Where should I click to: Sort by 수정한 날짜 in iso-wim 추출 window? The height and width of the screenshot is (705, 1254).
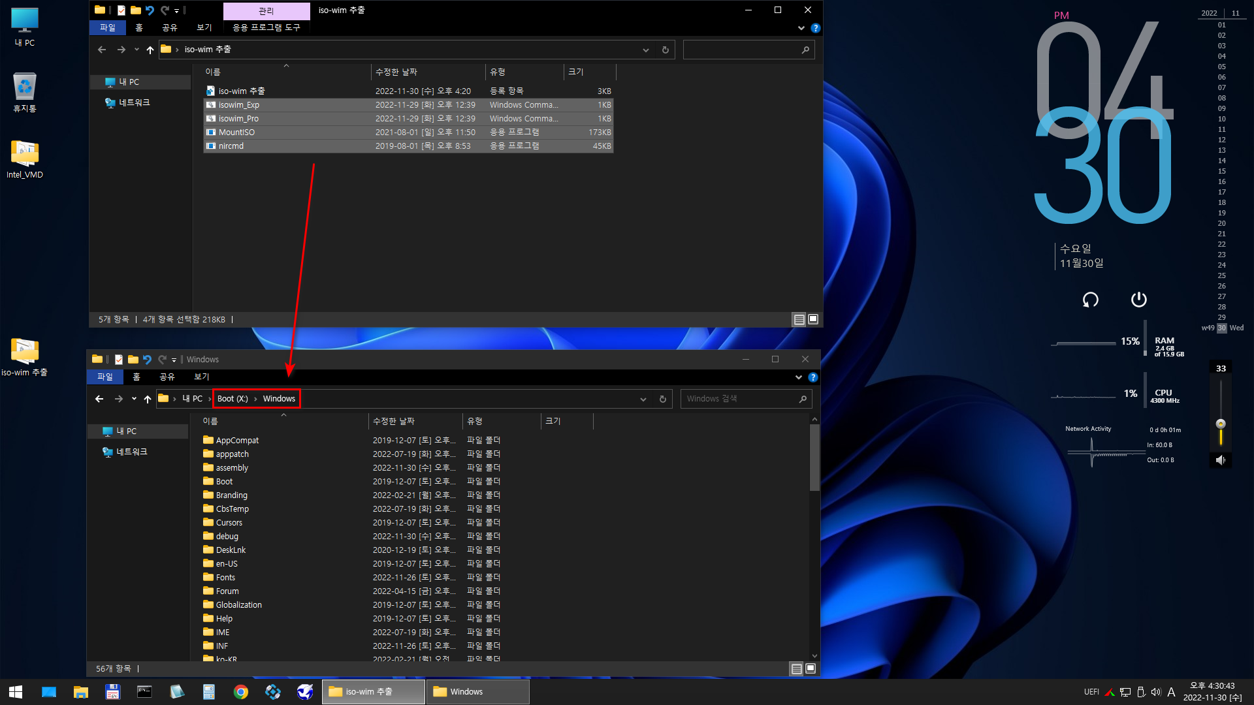click(428, 72)
